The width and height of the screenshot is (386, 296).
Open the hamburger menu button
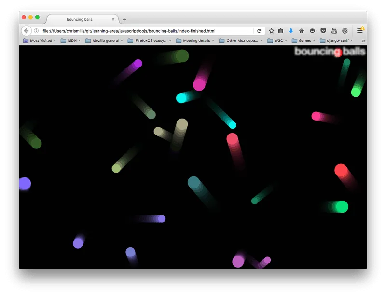[x=359, y=31]
